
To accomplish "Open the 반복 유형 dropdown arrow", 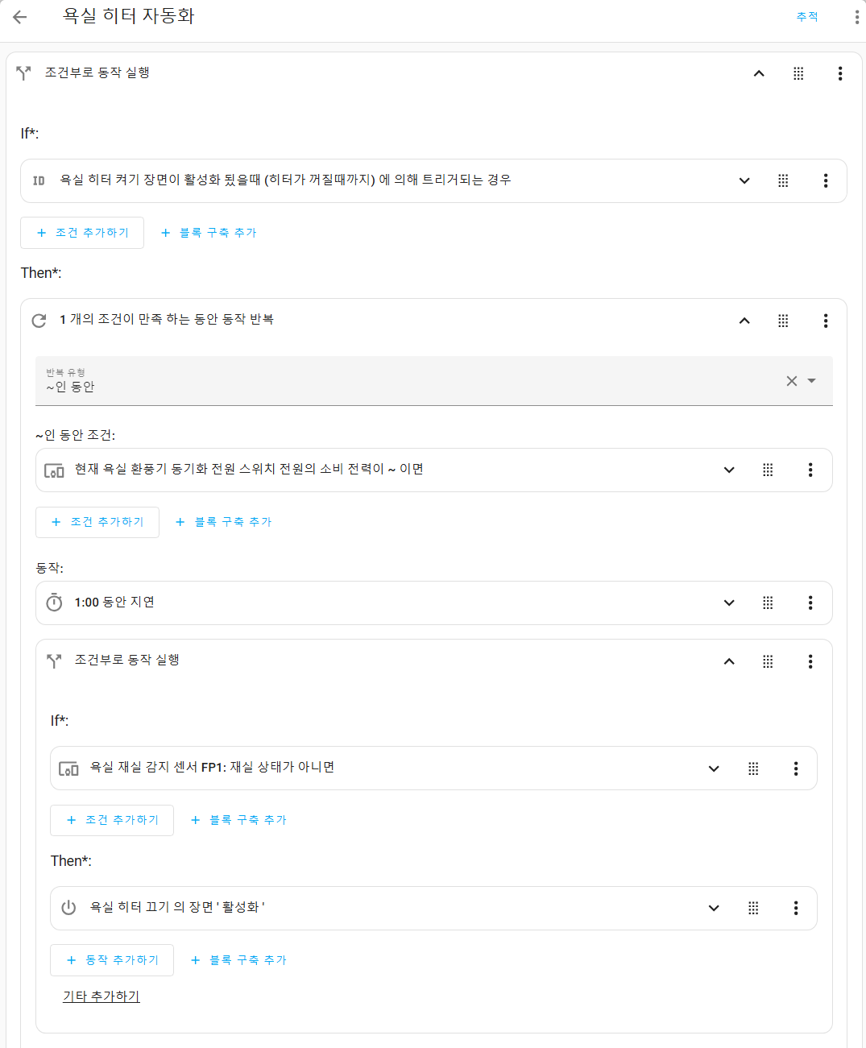I will (x=812, y=381).
